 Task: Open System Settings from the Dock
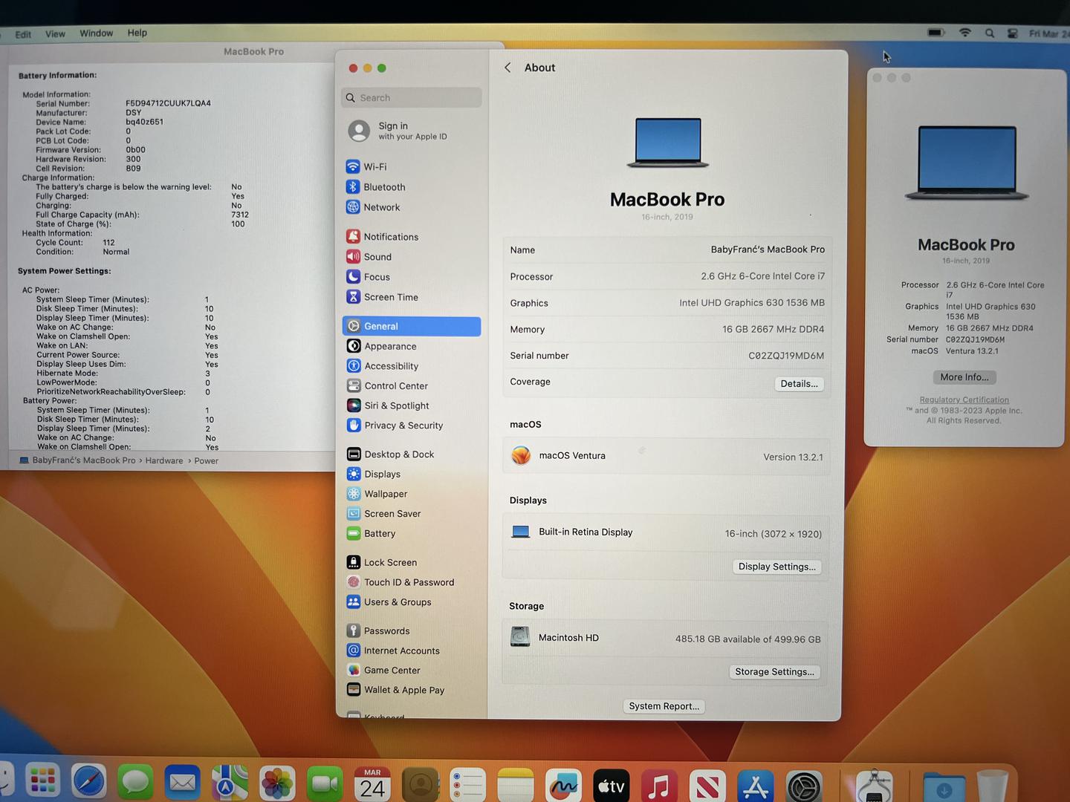point(804,786)
